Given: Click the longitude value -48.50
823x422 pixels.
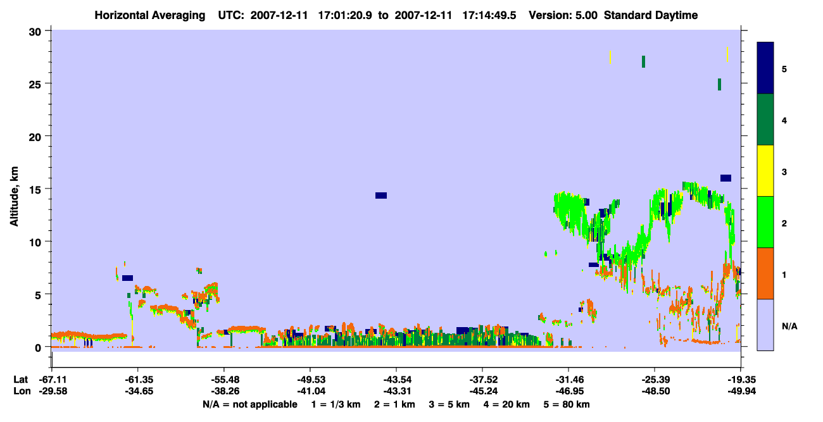Looking at the screenshot, I should pyautogui.click(x=655, y=391).
